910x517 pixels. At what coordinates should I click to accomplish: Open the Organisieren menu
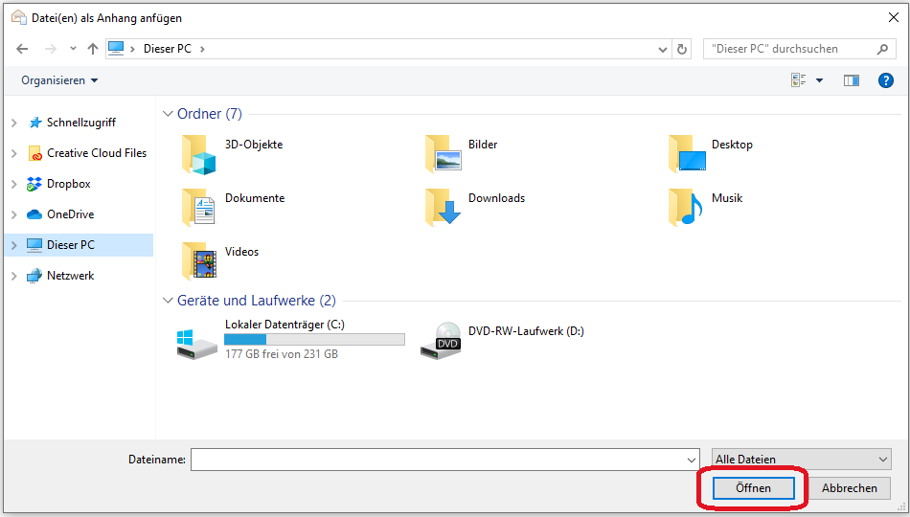(59, 80)
